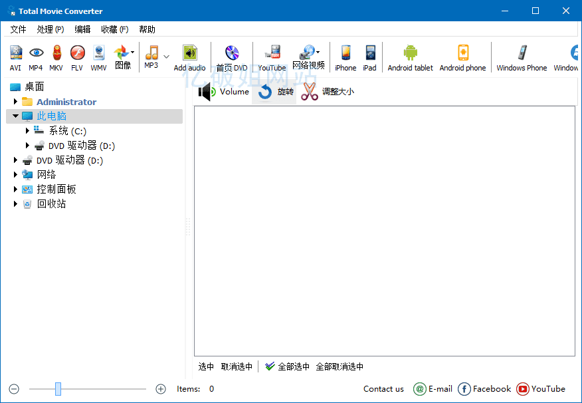This screenshot has height=403, width=582.
Task: Collapse the 此电脑 tree node
Action: pos(15,116)
